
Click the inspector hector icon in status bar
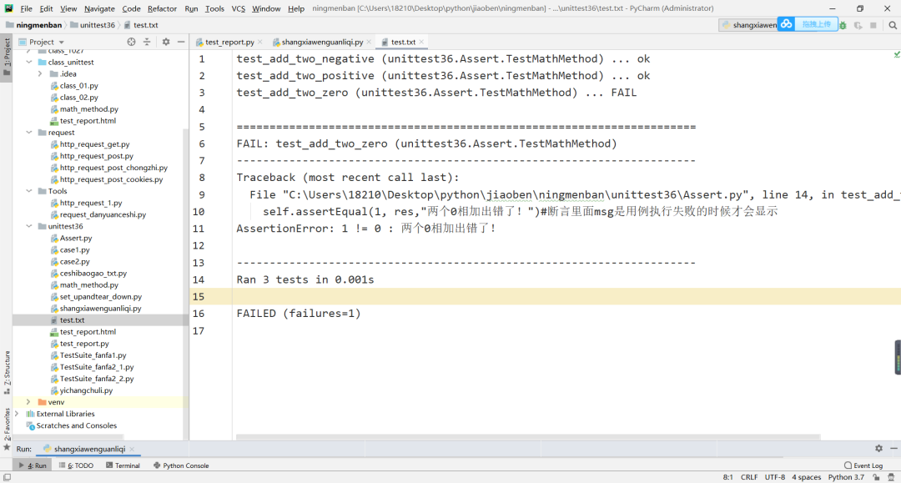tap(891, 477)
